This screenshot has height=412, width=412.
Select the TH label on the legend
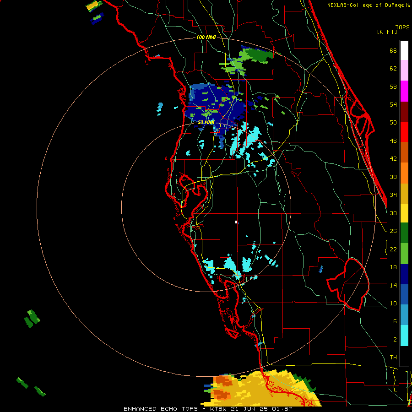[x=393, y=358]
